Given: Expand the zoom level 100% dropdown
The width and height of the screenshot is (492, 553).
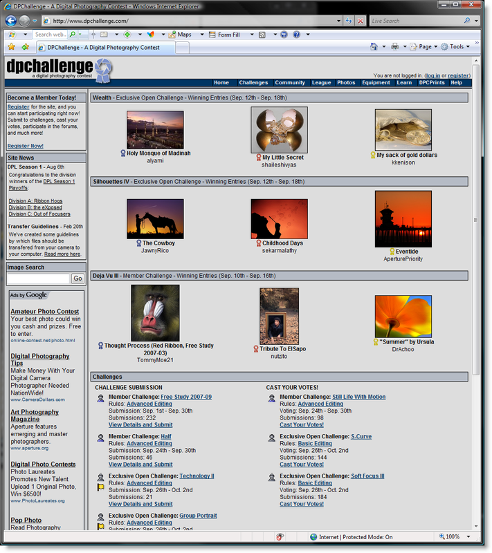Looking at the screenshot, I should coord(469,536).
